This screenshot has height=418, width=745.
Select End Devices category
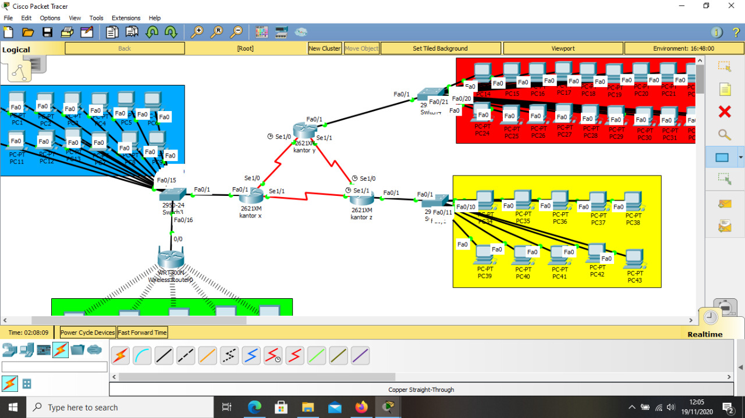click(x=27, y=349)
